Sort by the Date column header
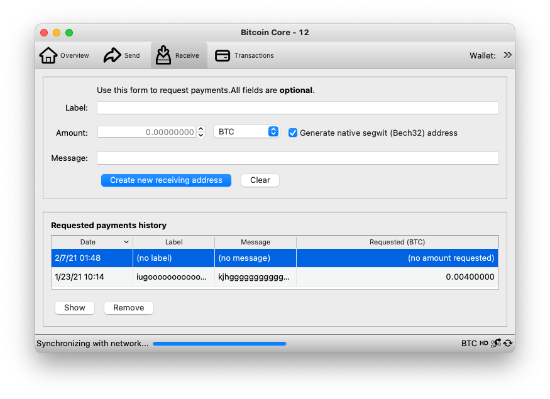The width and height of the screenshot is (550, 399). pyautogui.click(x=92, y=242)
